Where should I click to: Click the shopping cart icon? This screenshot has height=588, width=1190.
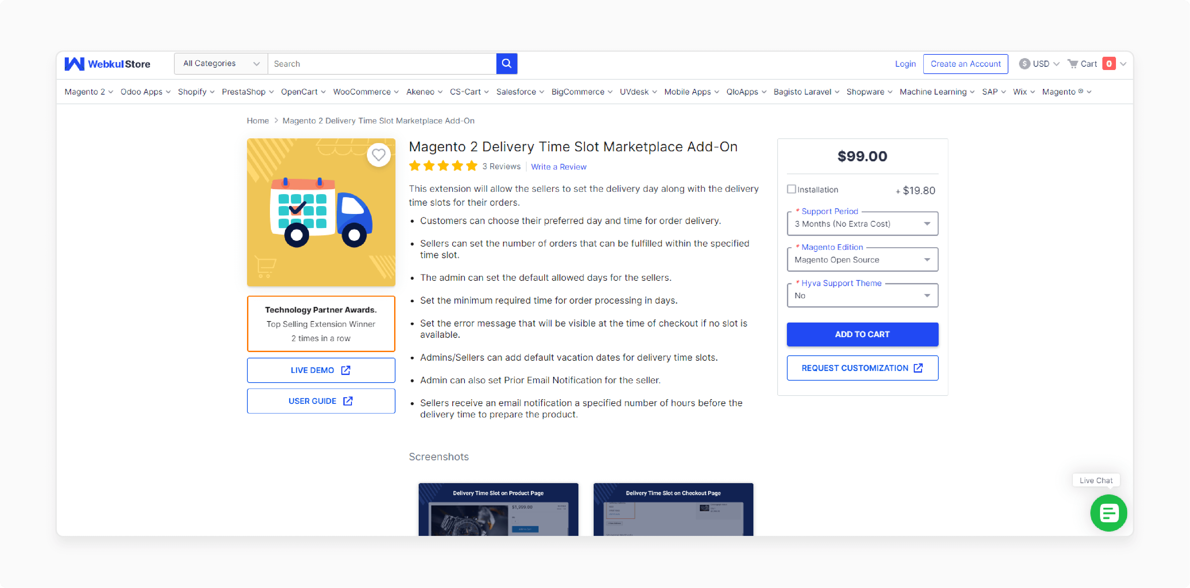[1072, 64]
